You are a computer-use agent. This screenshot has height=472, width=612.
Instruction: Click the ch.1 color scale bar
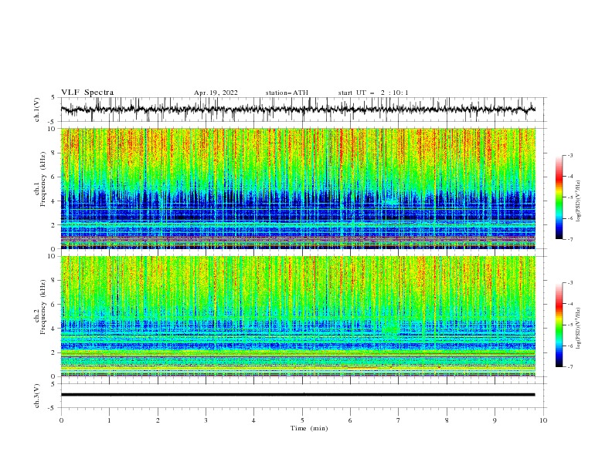point(559,197)
